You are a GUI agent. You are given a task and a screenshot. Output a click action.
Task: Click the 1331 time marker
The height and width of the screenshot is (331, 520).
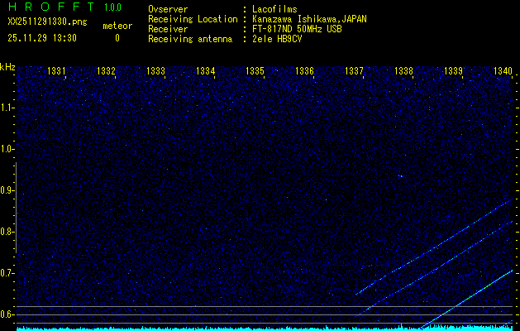click(x=57, y=72)
